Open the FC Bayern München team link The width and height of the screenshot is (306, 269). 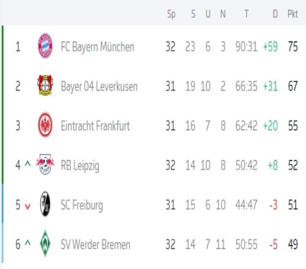(x=97, y=47)
